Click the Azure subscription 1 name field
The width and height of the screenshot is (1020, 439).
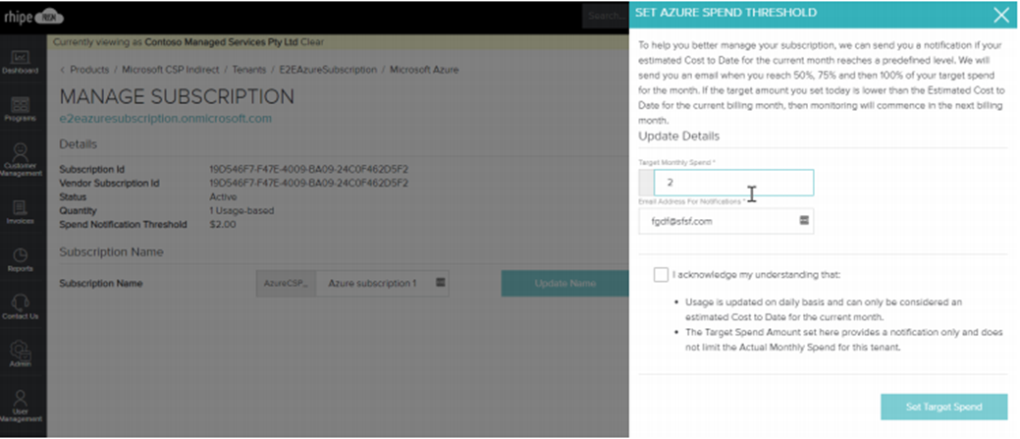click(383, 284)
